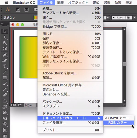Screen dimensions: 137x138
Task: Open the 5 pt. 丸筆 brush dropdown
Action: (x=134, y=18)
